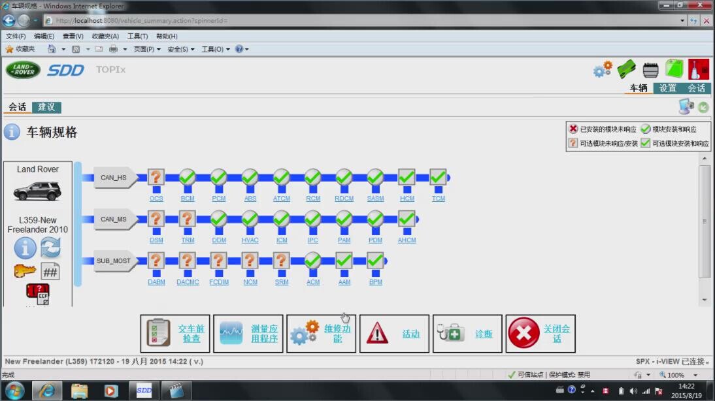Expand the address bar history dropdown
The height and width of the screenshot is (401, 715).
tap(682, 20)
